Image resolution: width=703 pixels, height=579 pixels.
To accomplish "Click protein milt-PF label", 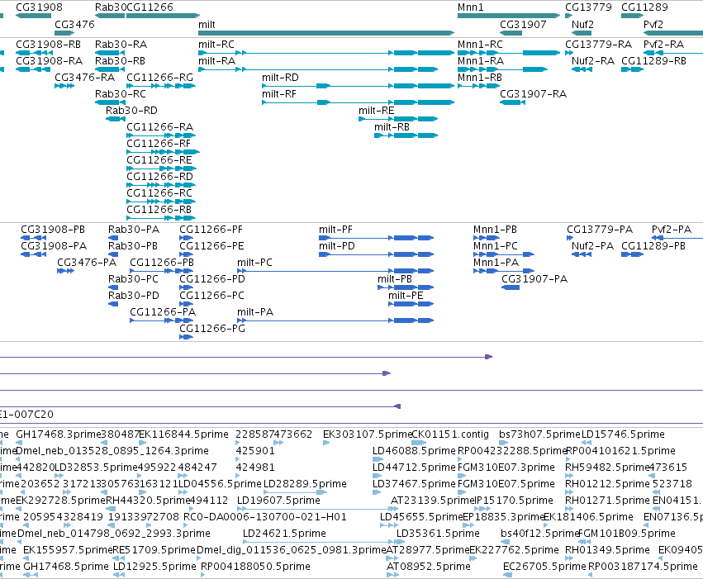I will [x=335, y=230].
